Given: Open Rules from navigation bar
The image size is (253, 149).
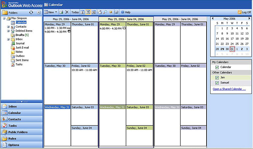Looking at the screenshot, I should (21, 138).
